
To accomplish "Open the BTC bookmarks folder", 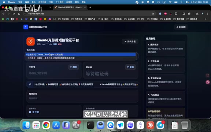I will coord(141,19).
